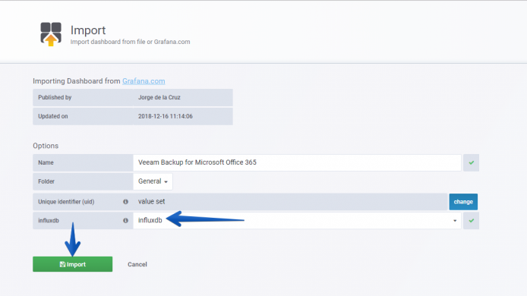Click the 'value set' uid field
Viewport: 527px width, 296px height.
click(x=290, y=202)
